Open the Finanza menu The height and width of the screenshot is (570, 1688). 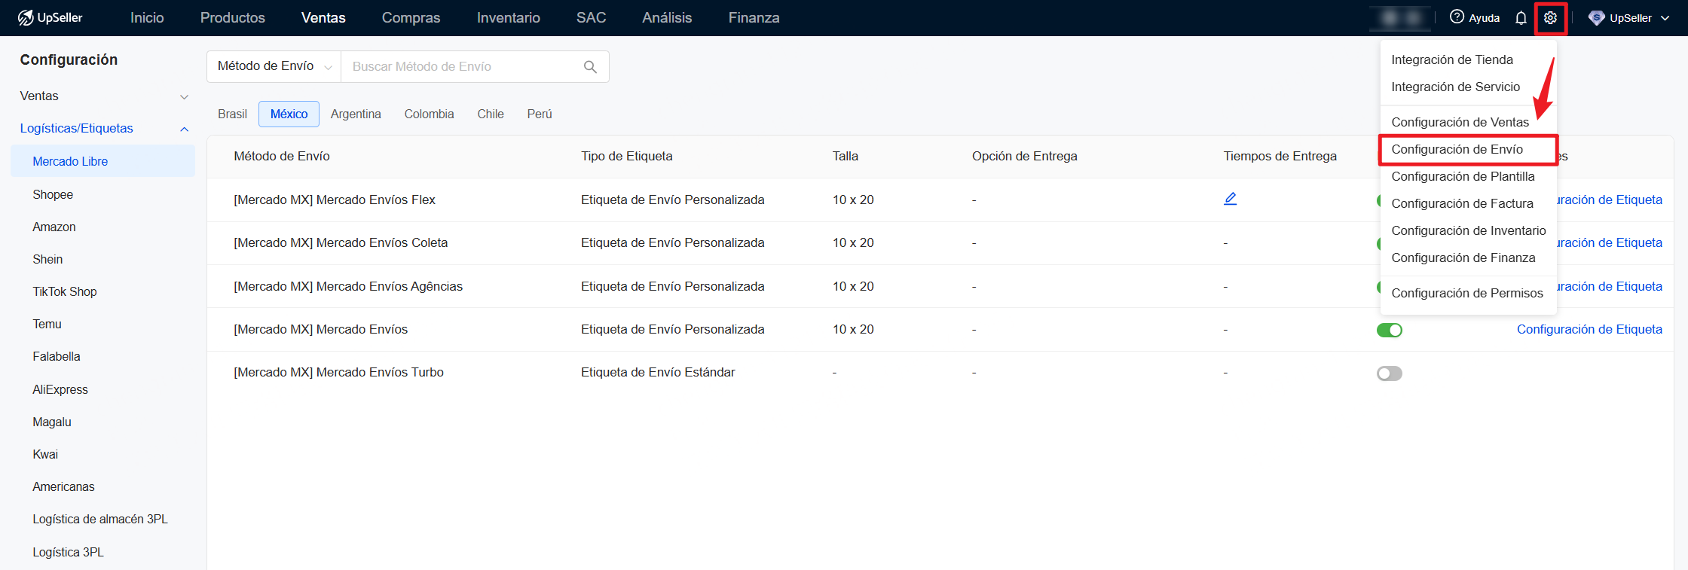pyautogui.click(x=754, y=17)
